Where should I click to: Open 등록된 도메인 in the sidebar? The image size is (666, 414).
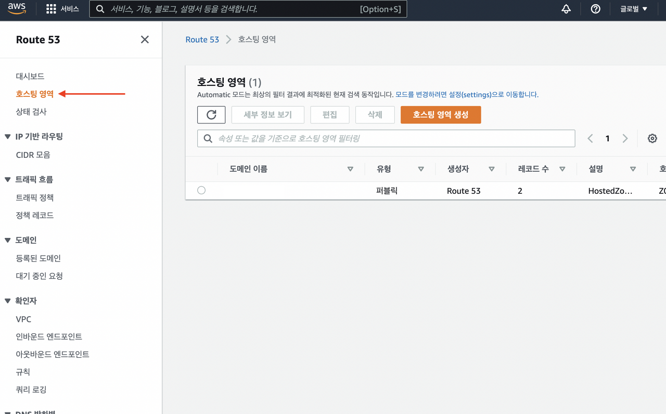coord(39,258)
